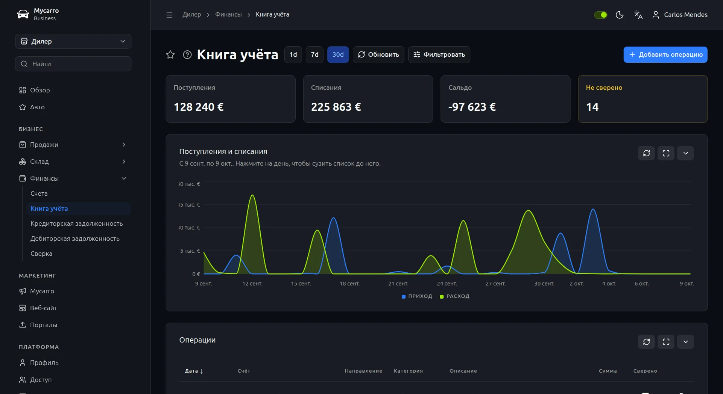Select the 7d time range
This screenshot has height=394, width=723.
pos(314,54)
